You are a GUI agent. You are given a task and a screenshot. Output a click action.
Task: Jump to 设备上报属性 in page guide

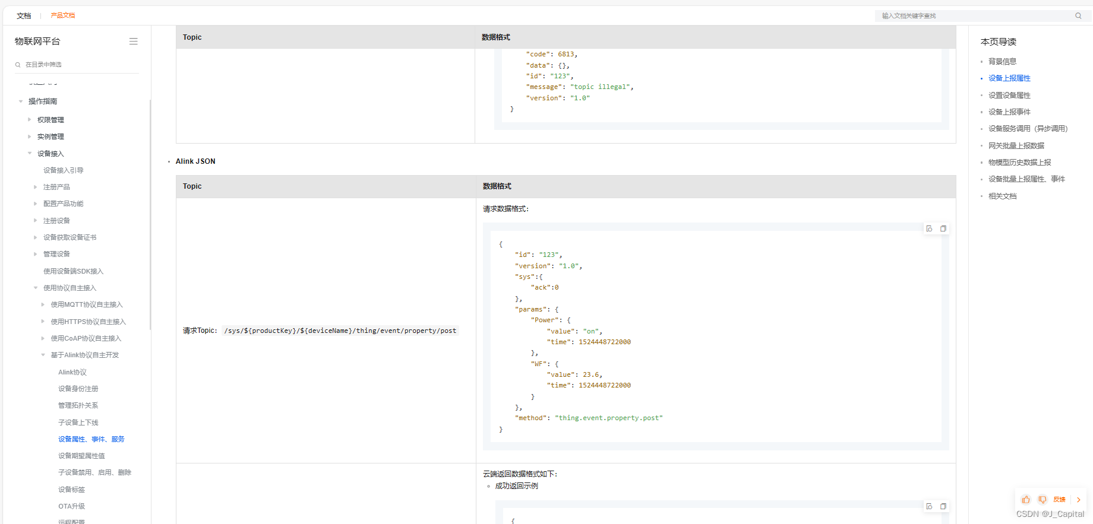1009,78
